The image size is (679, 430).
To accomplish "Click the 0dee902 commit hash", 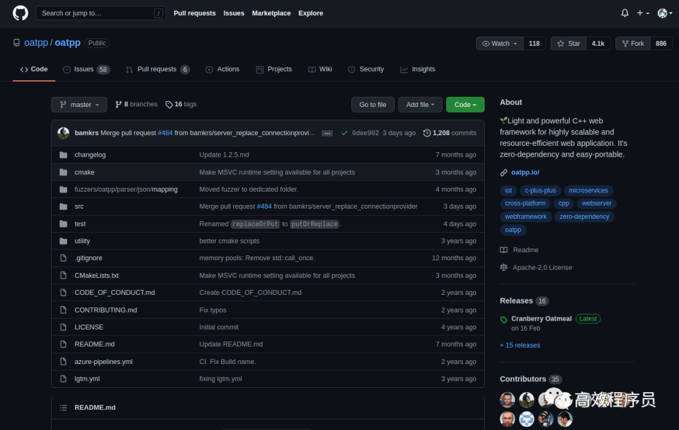I will pyautogui.click(x=365, y=133).
